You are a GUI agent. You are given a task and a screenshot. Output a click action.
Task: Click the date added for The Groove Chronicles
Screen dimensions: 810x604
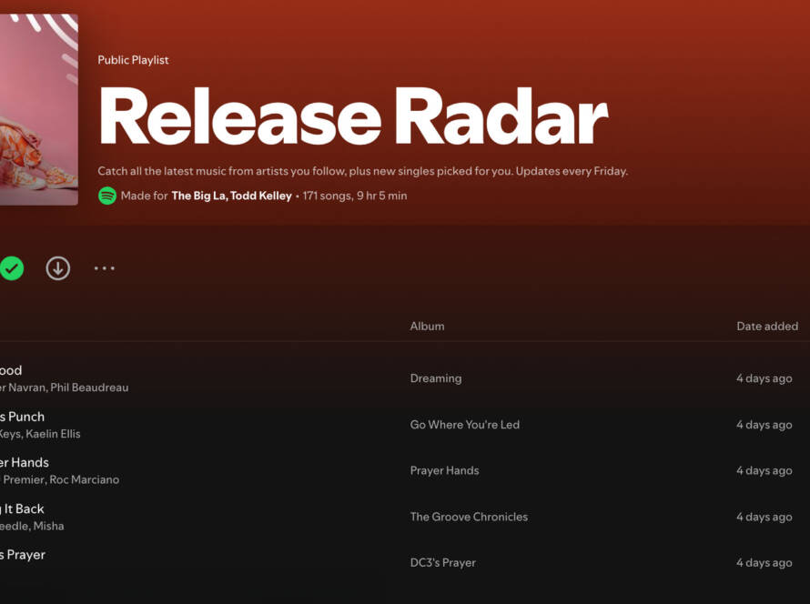tap(764, 517)
